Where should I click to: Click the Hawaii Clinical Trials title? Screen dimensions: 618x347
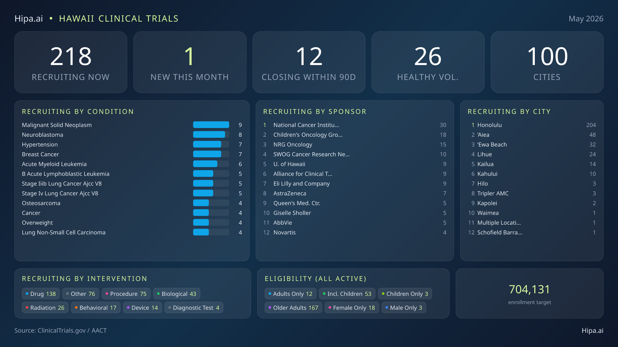coord(119,19)
